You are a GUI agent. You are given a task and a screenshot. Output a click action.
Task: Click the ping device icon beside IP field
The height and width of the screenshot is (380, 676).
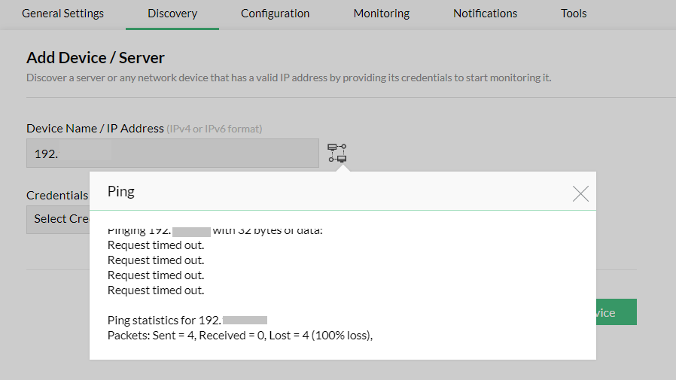point(336,153)
